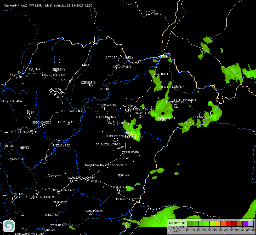Click the dark red legend swatch
Screen dimensions: 256x235
(234, 224)
